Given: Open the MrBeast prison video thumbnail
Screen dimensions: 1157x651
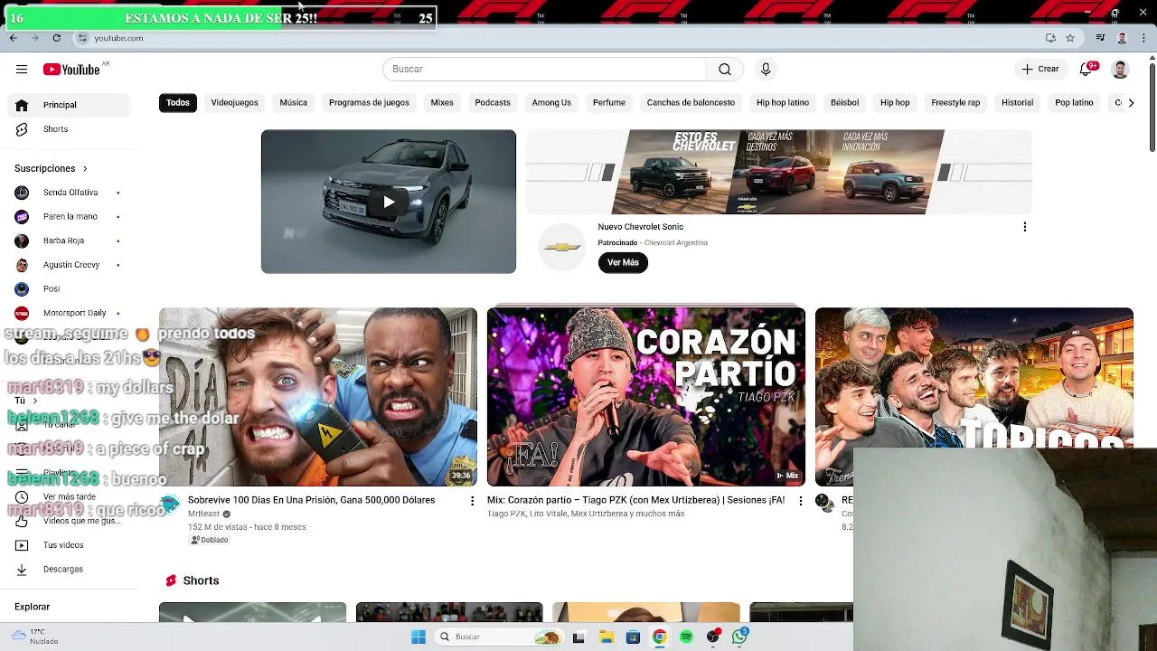Looking at the screenshot, I should (318, 397).
